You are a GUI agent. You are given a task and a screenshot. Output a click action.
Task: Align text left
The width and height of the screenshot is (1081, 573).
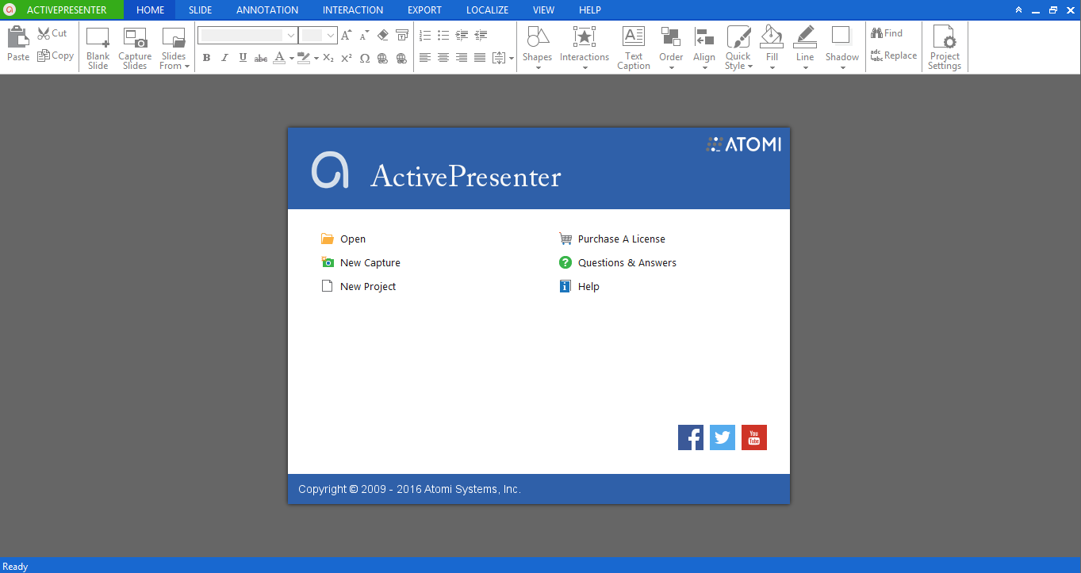(x=425, y=58)
